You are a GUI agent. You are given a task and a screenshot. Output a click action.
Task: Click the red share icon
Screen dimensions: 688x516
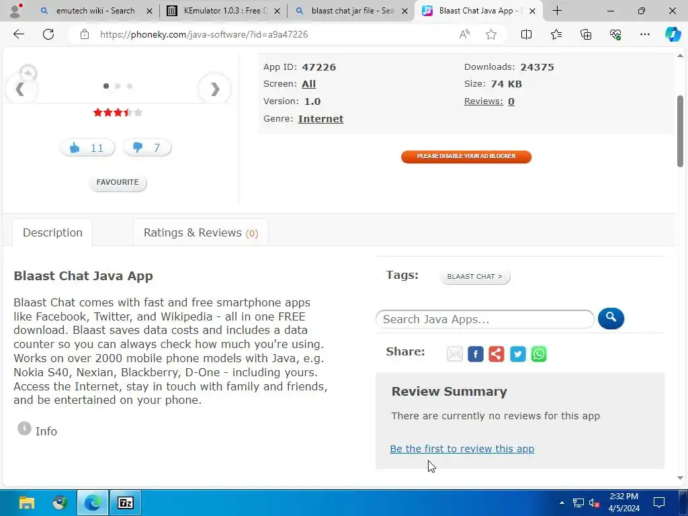[x=497, y=354]
